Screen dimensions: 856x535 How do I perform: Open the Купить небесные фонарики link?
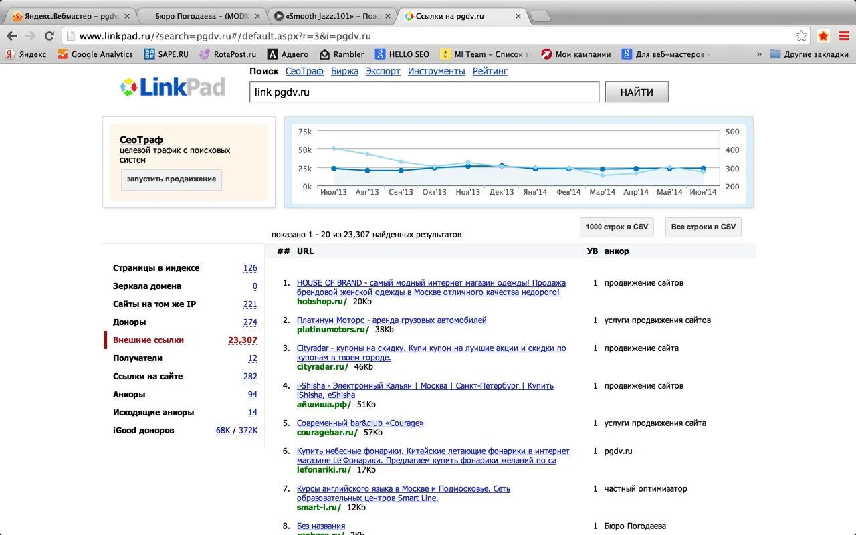tap(433, 456)
